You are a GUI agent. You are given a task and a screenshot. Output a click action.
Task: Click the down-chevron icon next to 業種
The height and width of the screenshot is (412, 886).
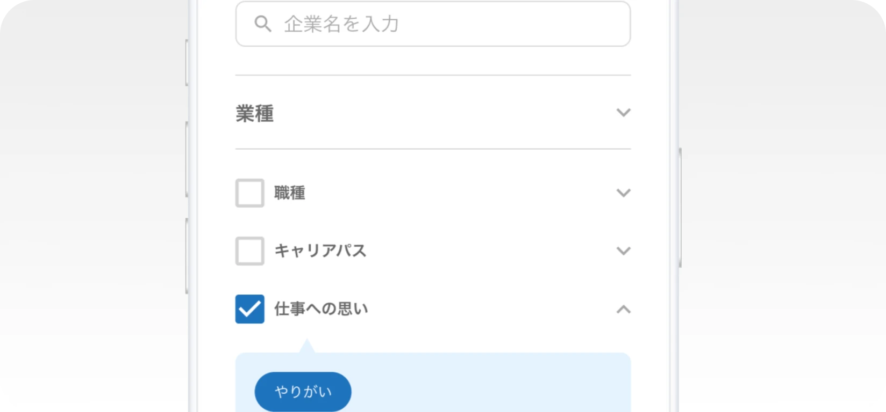coord(624,113)
